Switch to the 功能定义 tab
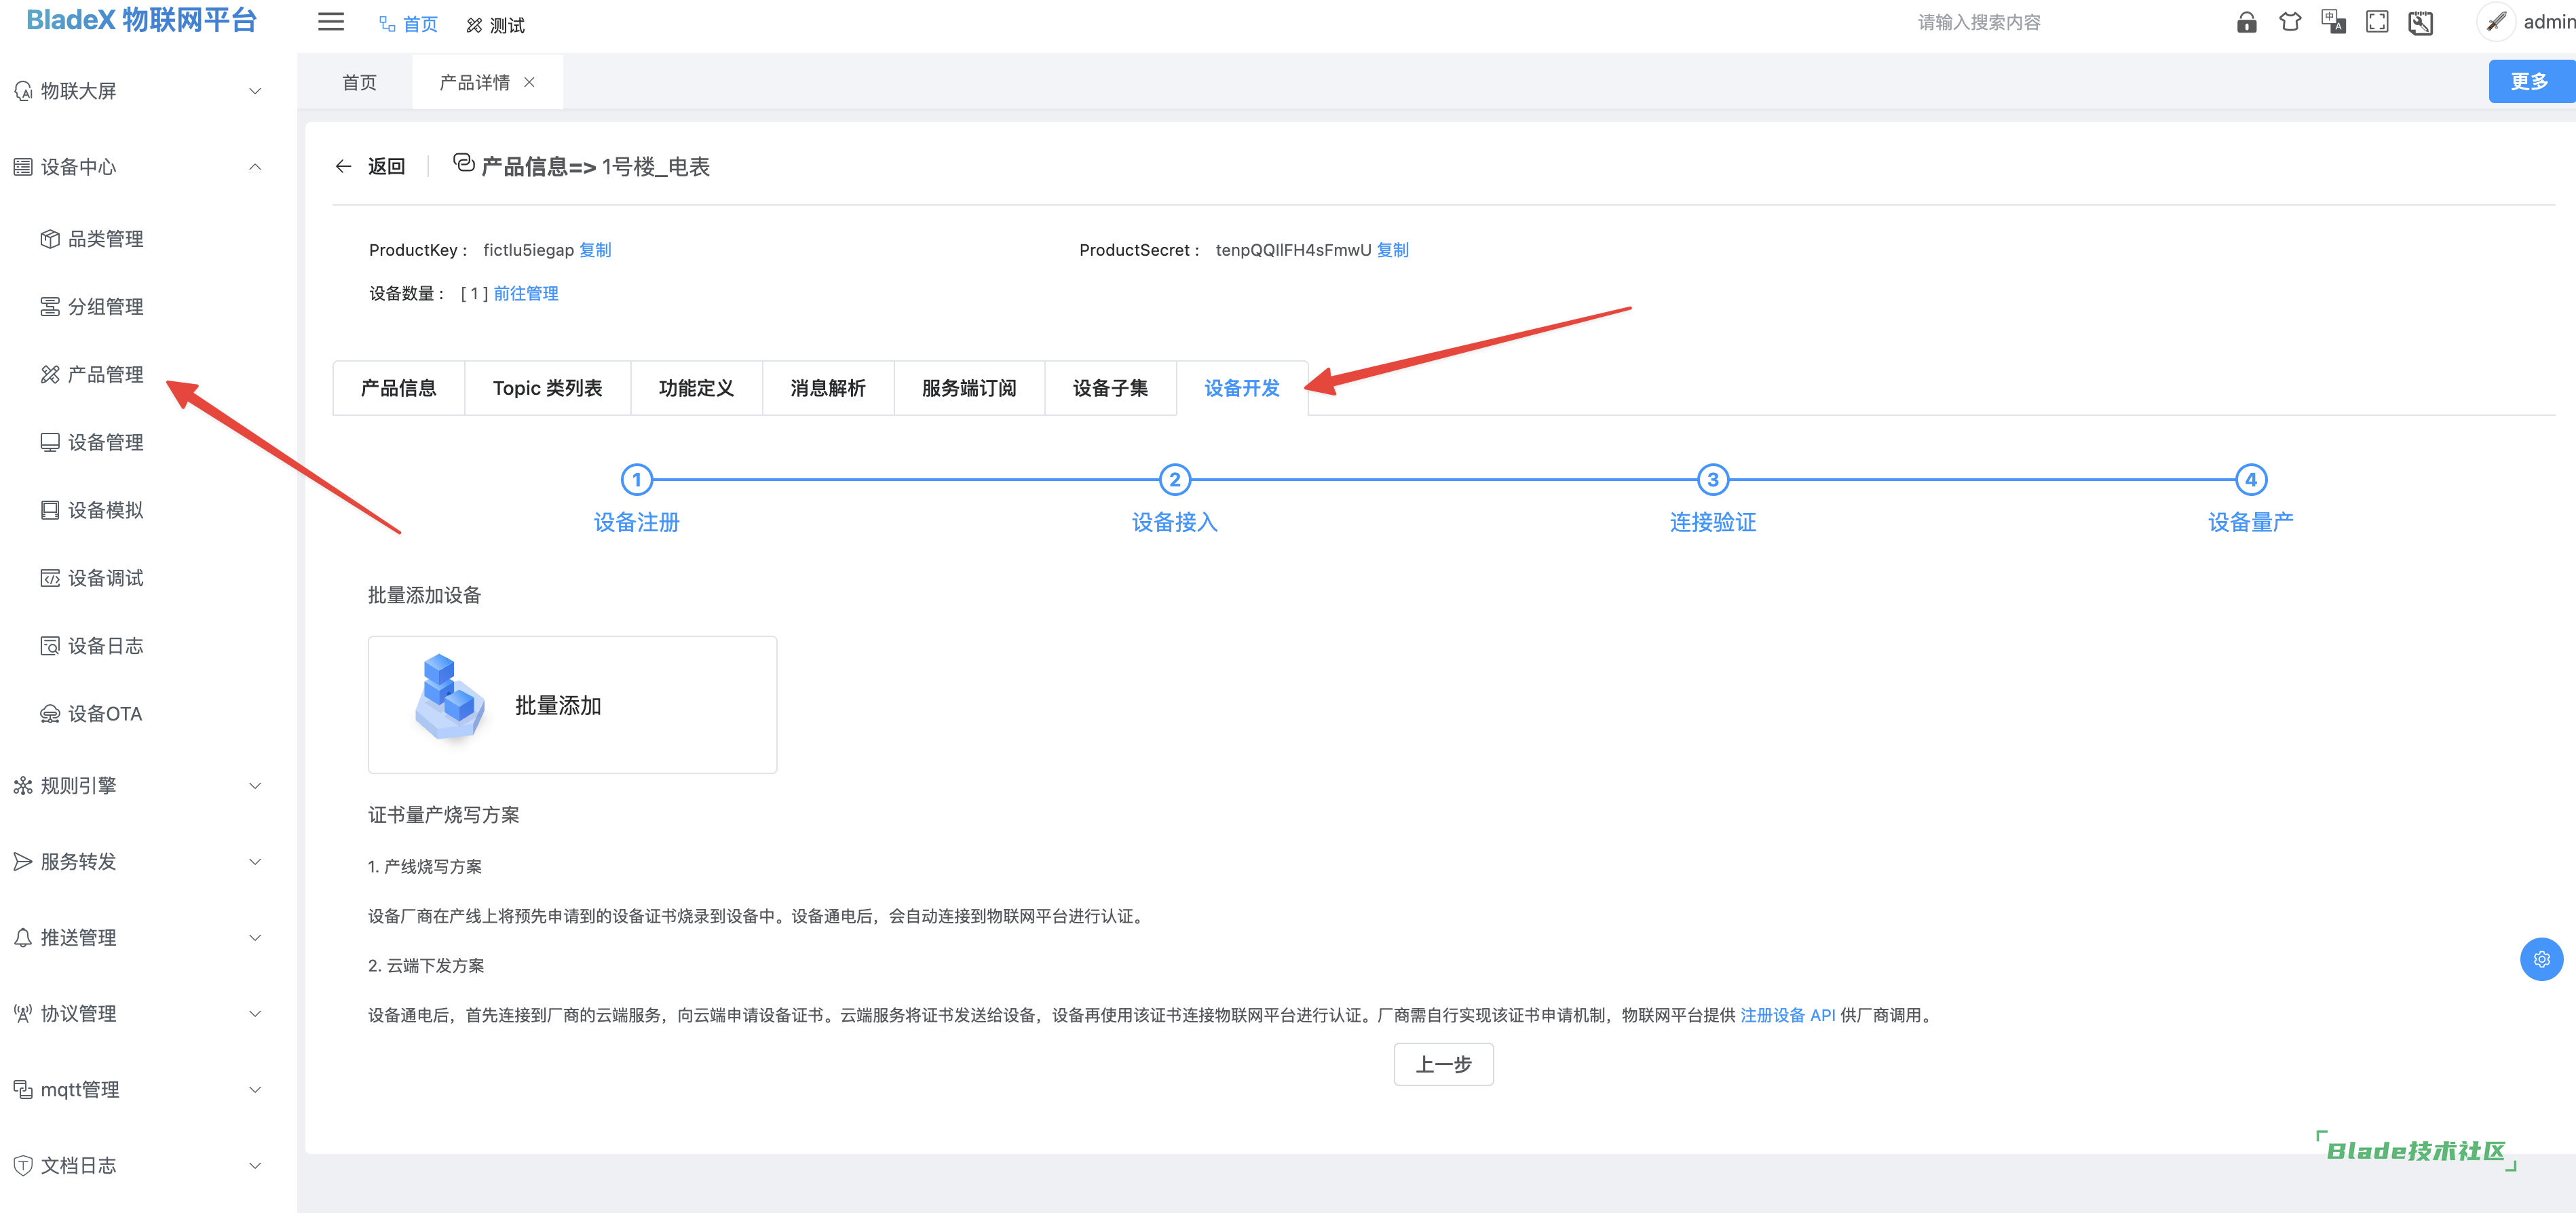This screenshot has width=2576, height=1213. pos(696,388)
